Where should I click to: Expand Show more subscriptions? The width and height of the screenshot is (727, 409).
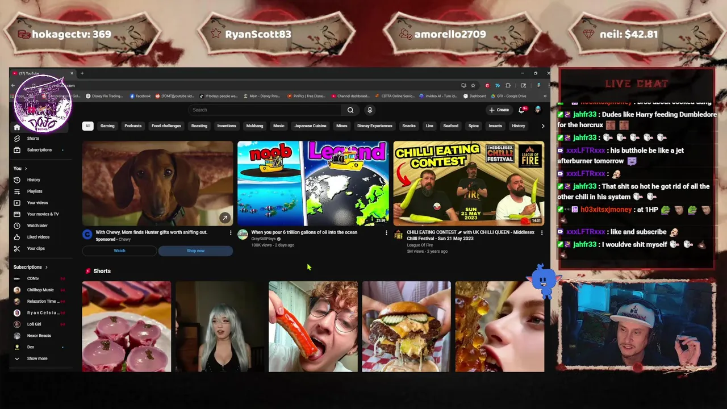[x=32, y=358]
